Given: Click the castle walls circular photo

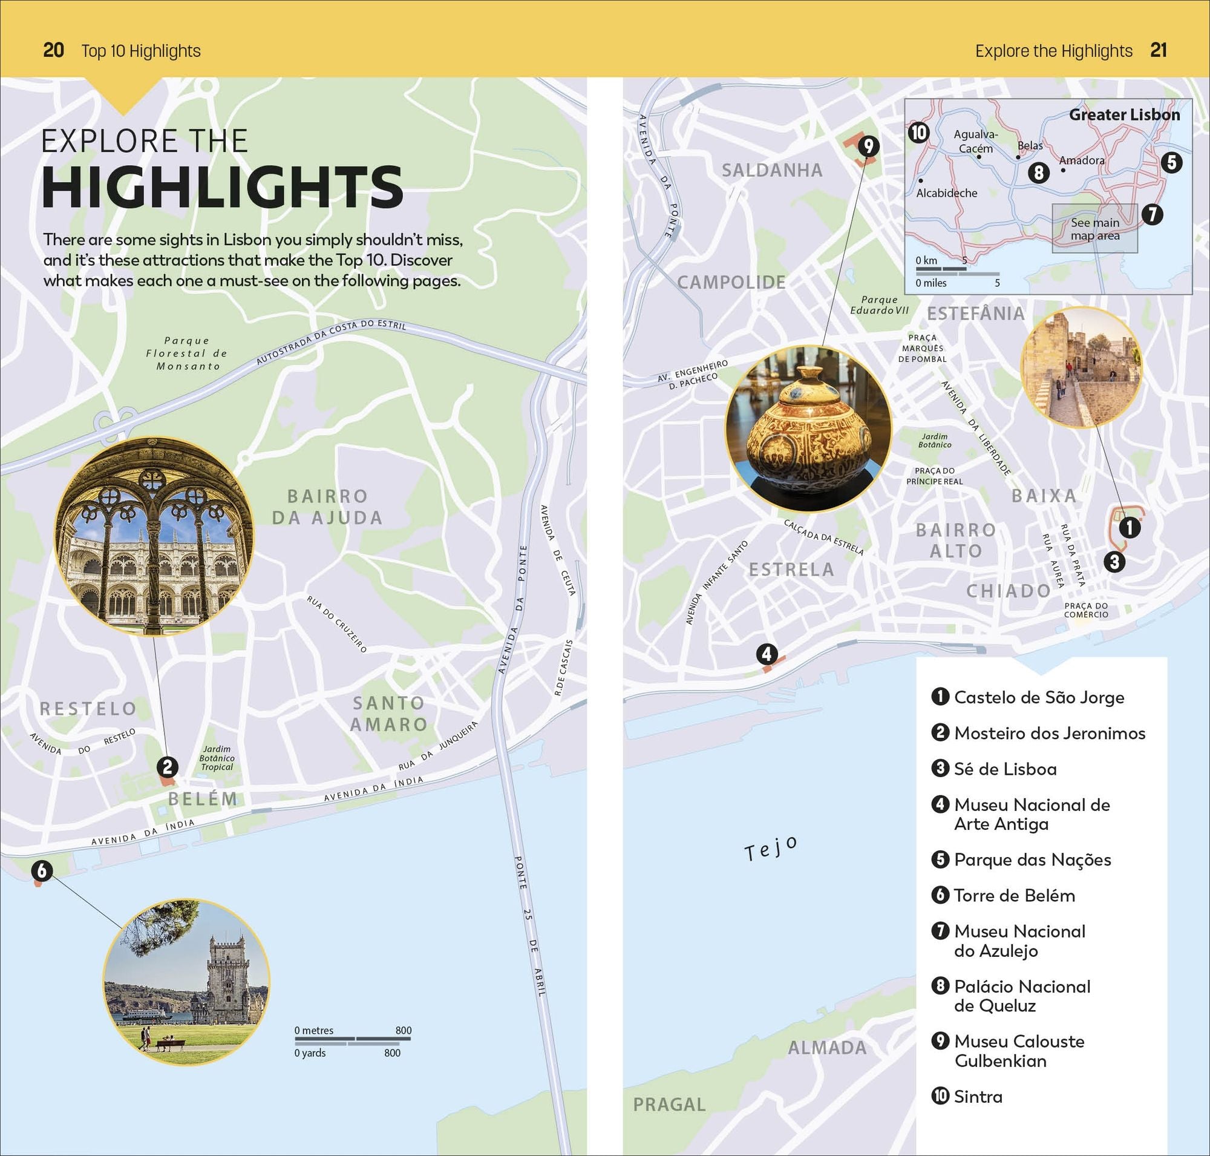Looking at the screenshot, I should tap(1081, 368).
